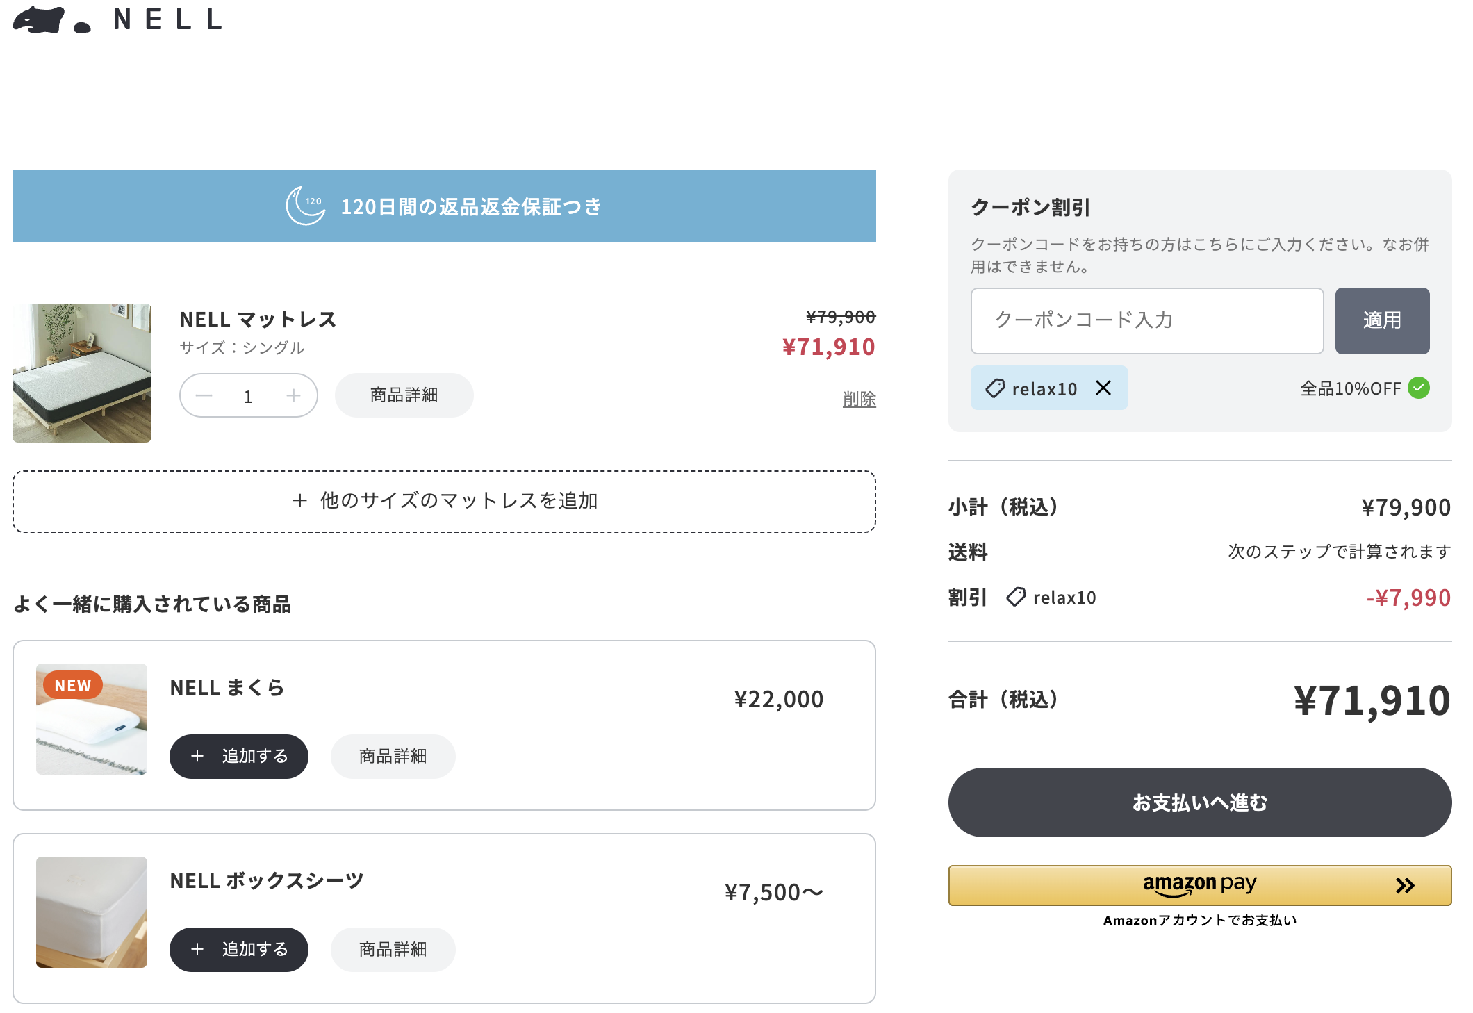Viewport: 1473px width, 1013px height.
Task: Click the 全品10%OFF label
Action: pyautogui.click(x=1351, y=388)
